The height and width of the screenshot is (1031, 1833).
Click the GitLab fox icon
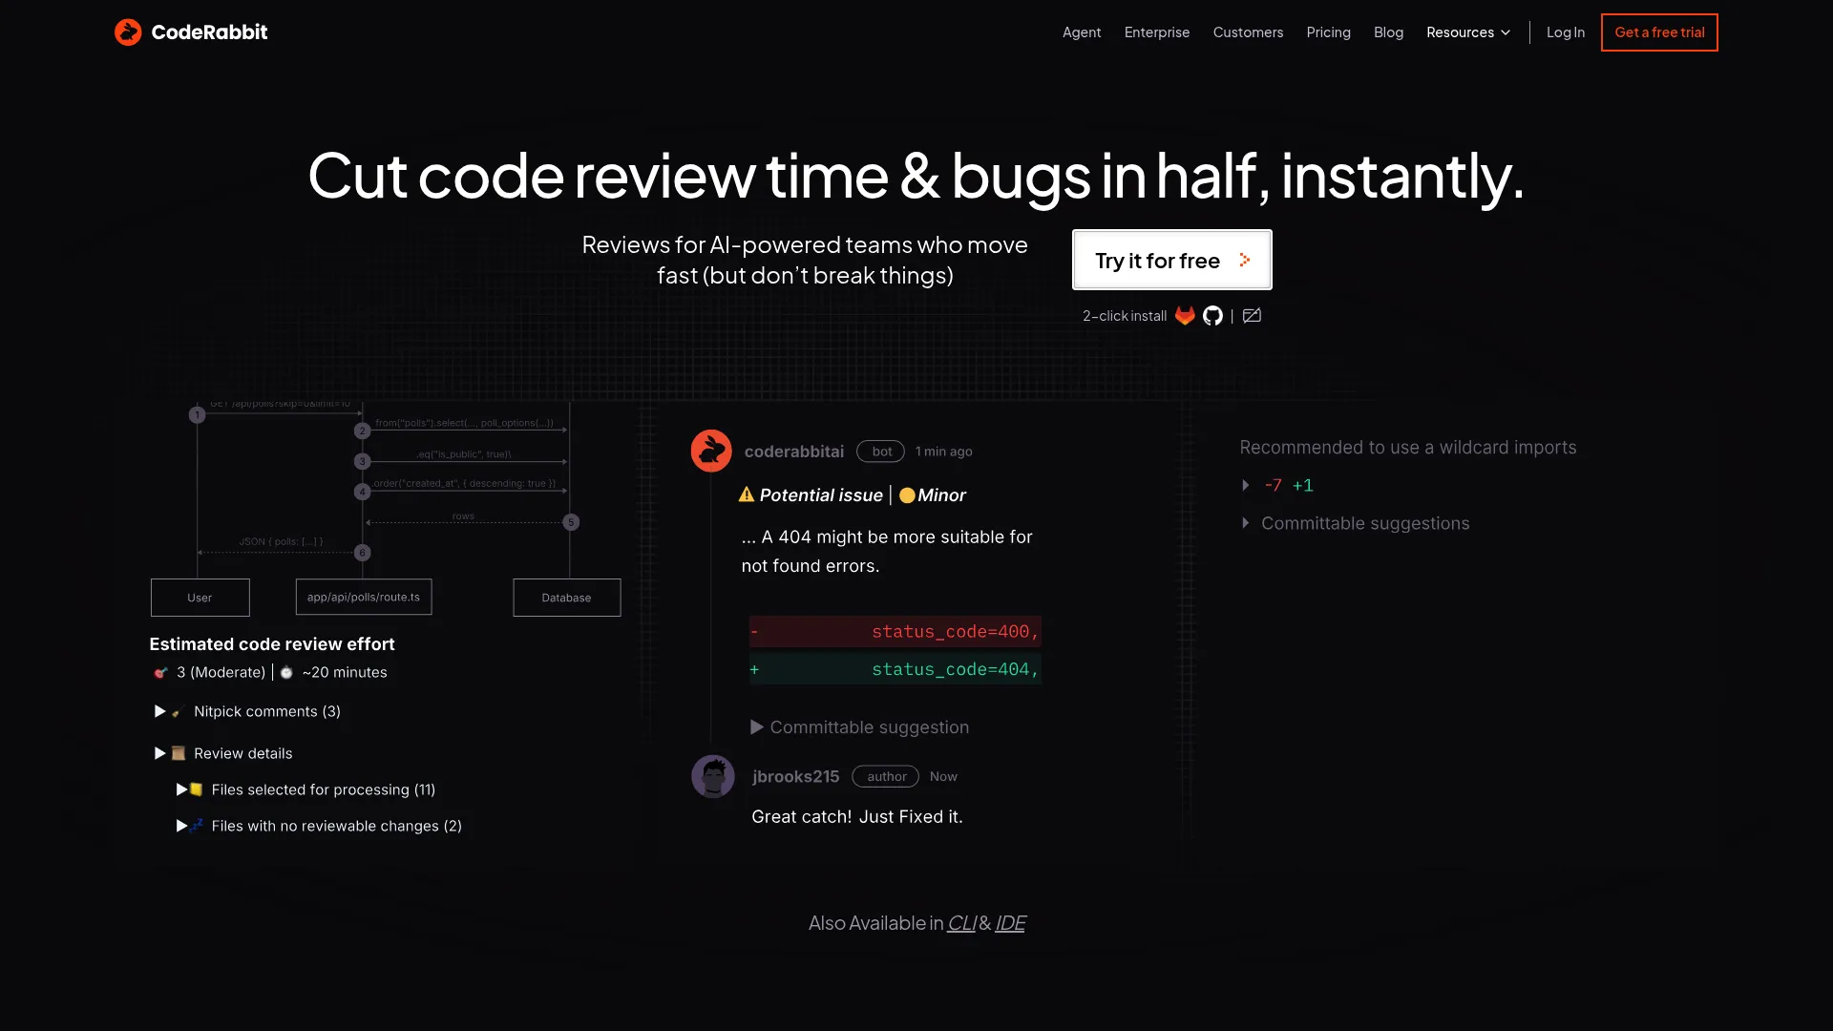point(1185,316)
